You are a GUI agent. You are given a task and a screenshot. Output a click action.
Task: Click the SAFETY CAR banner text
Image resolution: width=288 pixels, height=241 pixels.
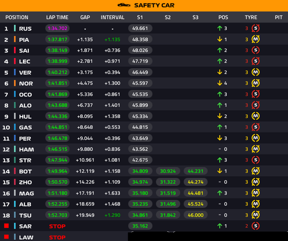tap(154, 5)
